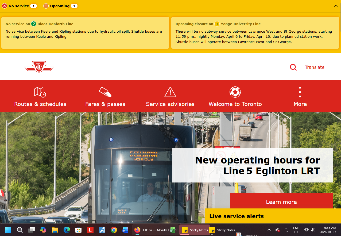This screenshot has height=236, width=341.
Task: Show hidden system tray icons
Action: [269, 230]
